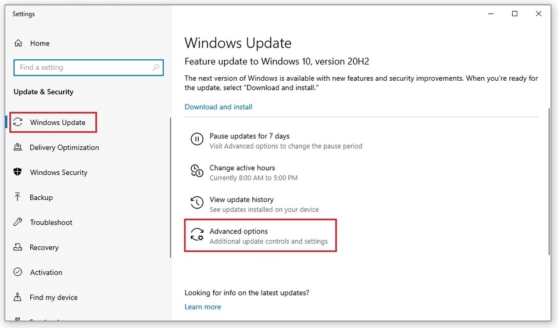
Task: Maximize the Settings window
Action: 514,13
